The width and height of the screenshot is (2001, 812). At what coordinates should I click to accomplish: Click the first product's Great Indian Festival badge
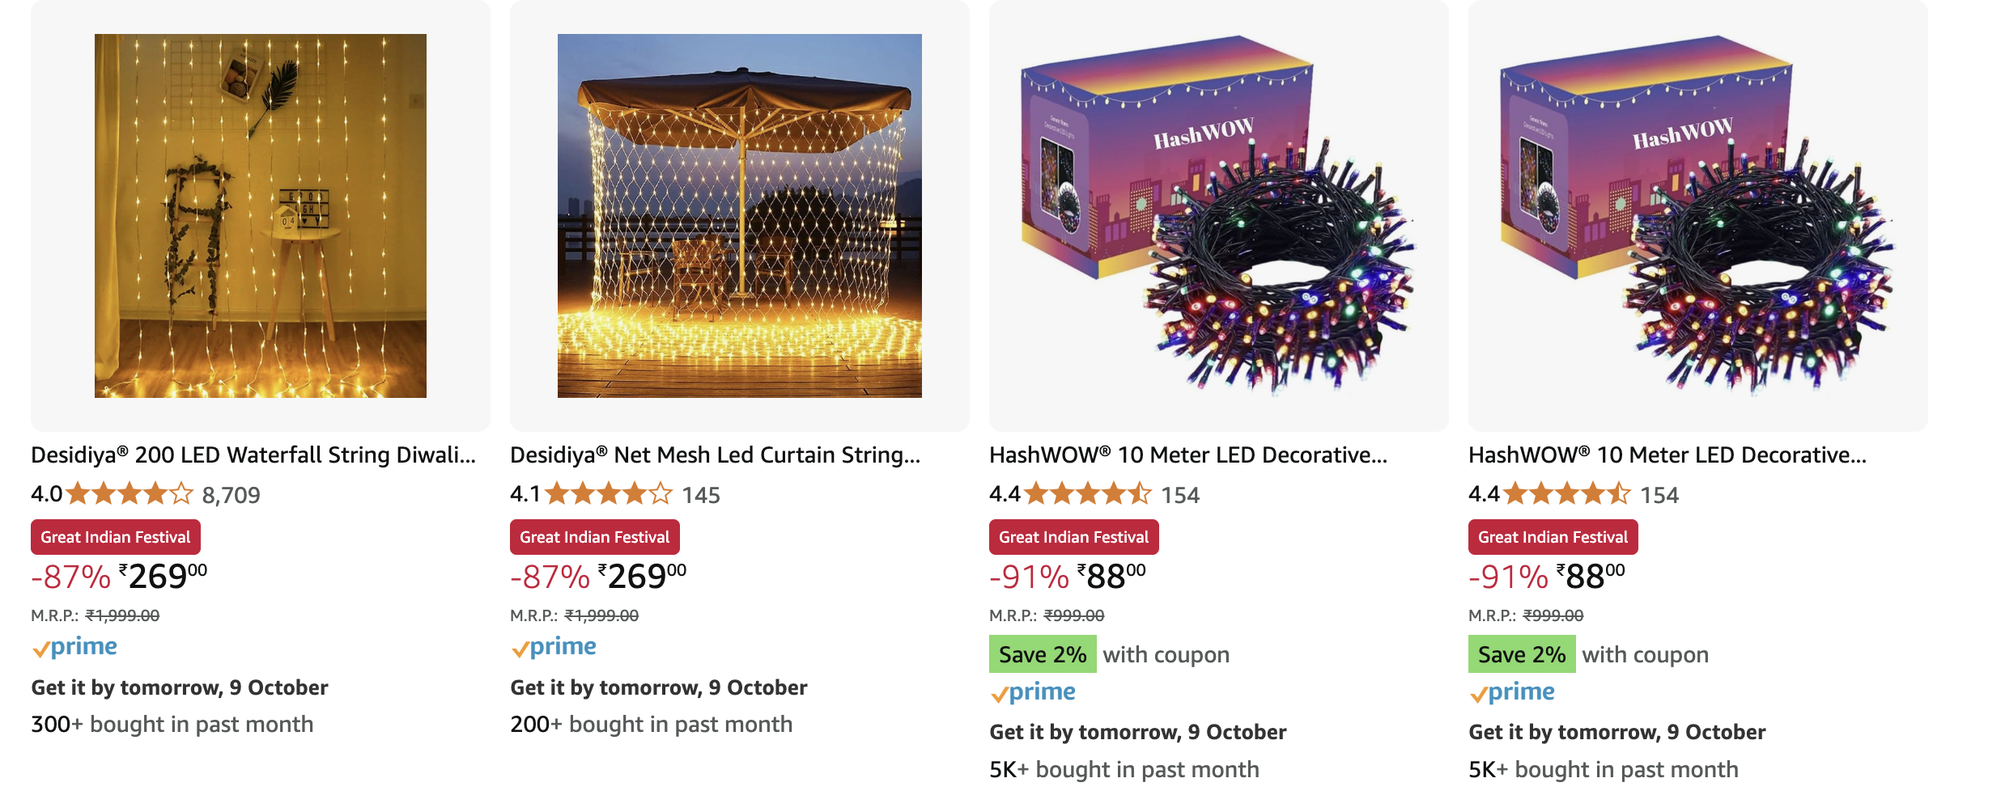tap(116, 537)
